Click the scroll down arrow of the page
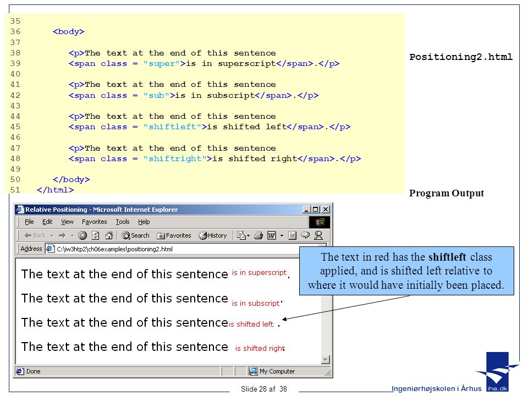The height and width of the screenshot is (396, 528). point(325,360)
